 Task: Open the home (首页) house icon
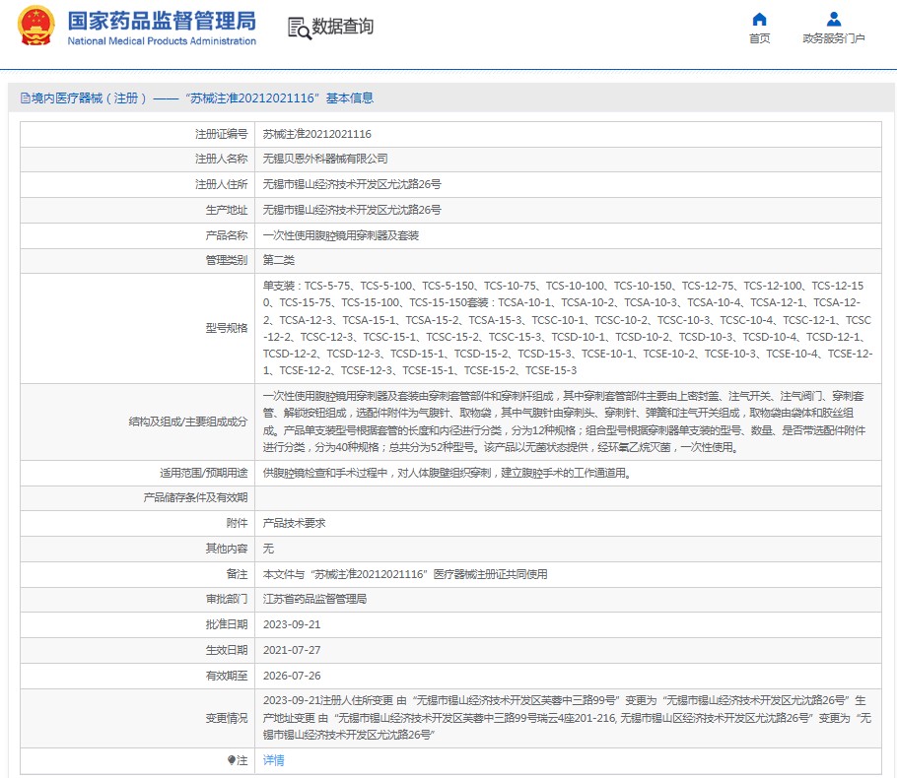759,20
